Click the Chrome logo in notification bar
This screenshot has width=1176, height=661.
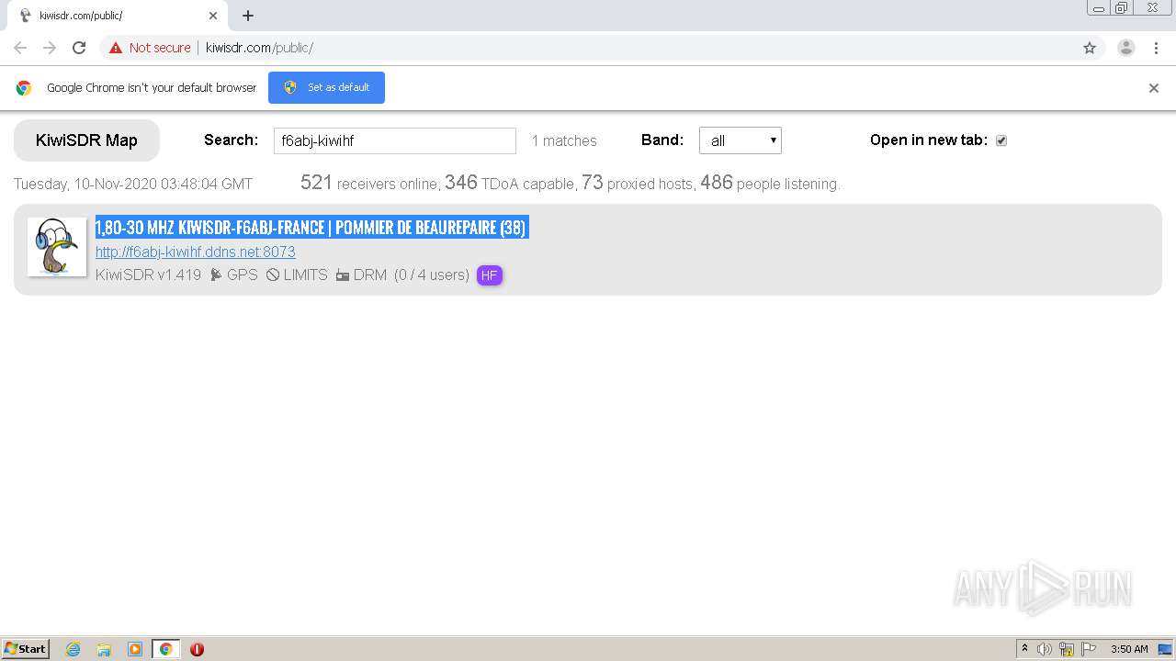tap(24, 88)
